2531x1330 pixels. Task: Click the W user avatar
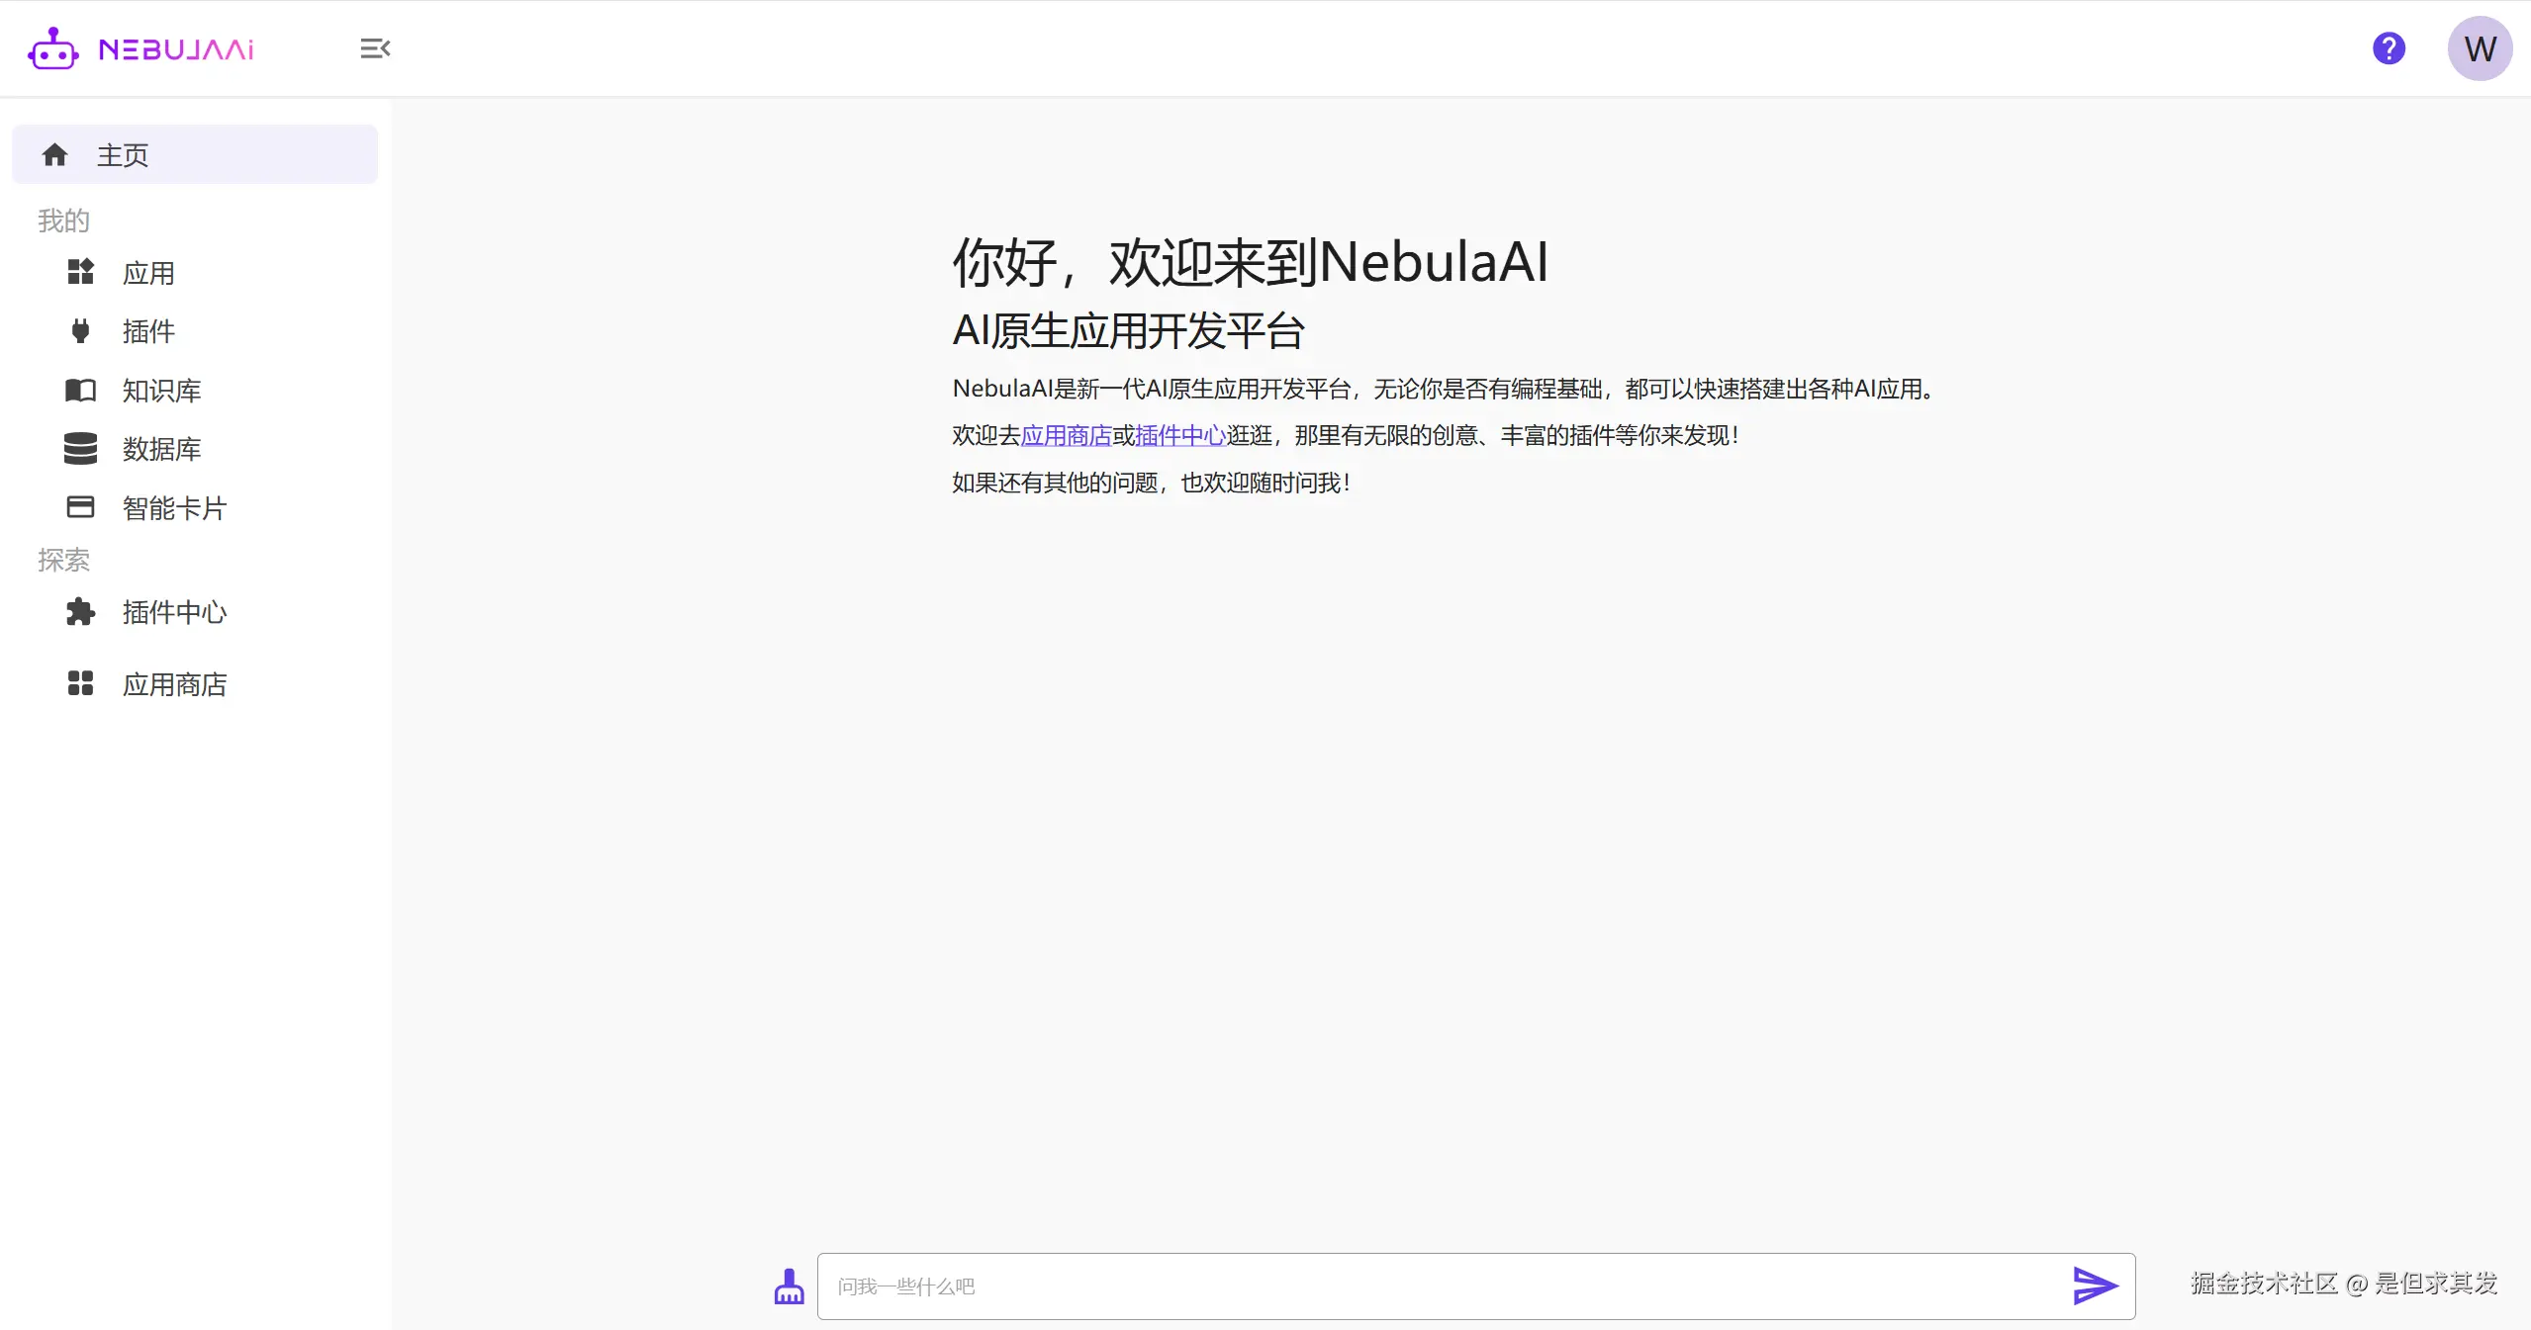(x=2480, y=47)
